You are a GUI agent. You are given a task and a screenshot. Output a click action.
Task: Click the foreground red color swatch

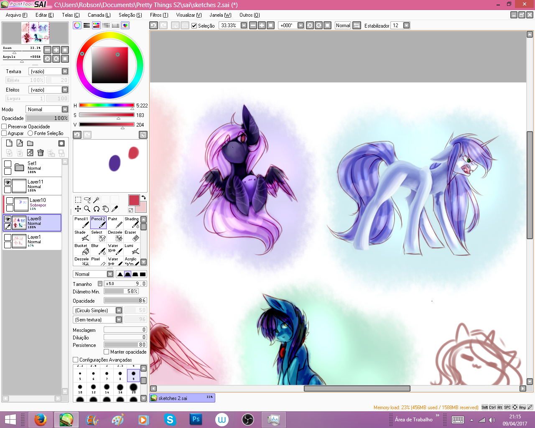point(134,200)
